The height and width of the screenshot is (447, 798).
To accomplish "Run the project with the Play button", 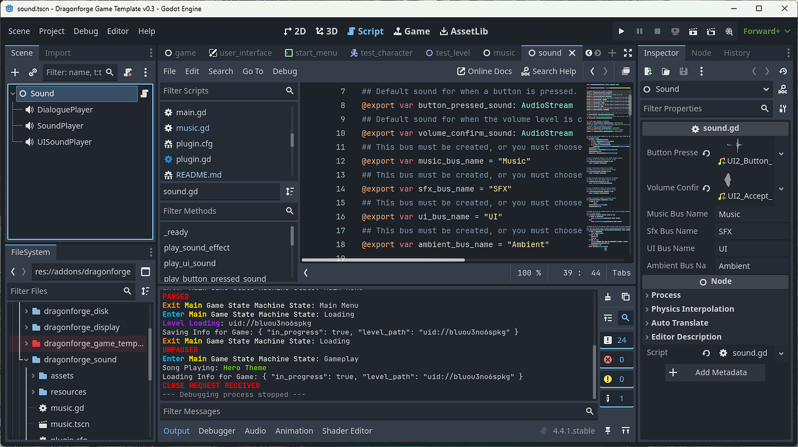I will click(x=620, y=31).
